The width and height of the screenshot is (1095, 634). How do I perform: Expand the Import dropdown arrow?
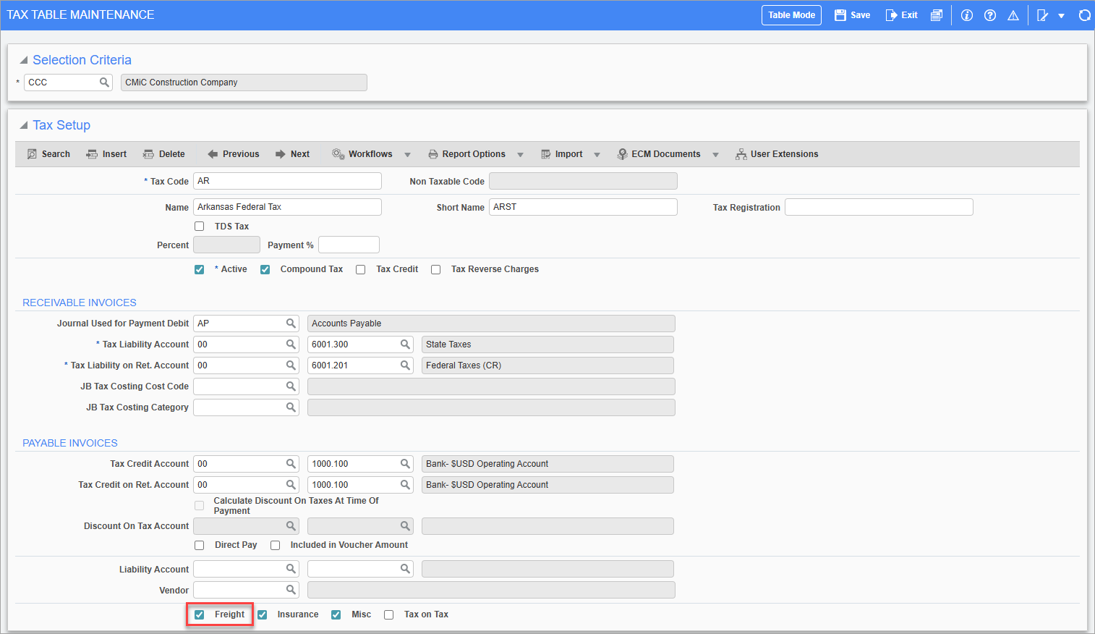[x=597, y=155]
